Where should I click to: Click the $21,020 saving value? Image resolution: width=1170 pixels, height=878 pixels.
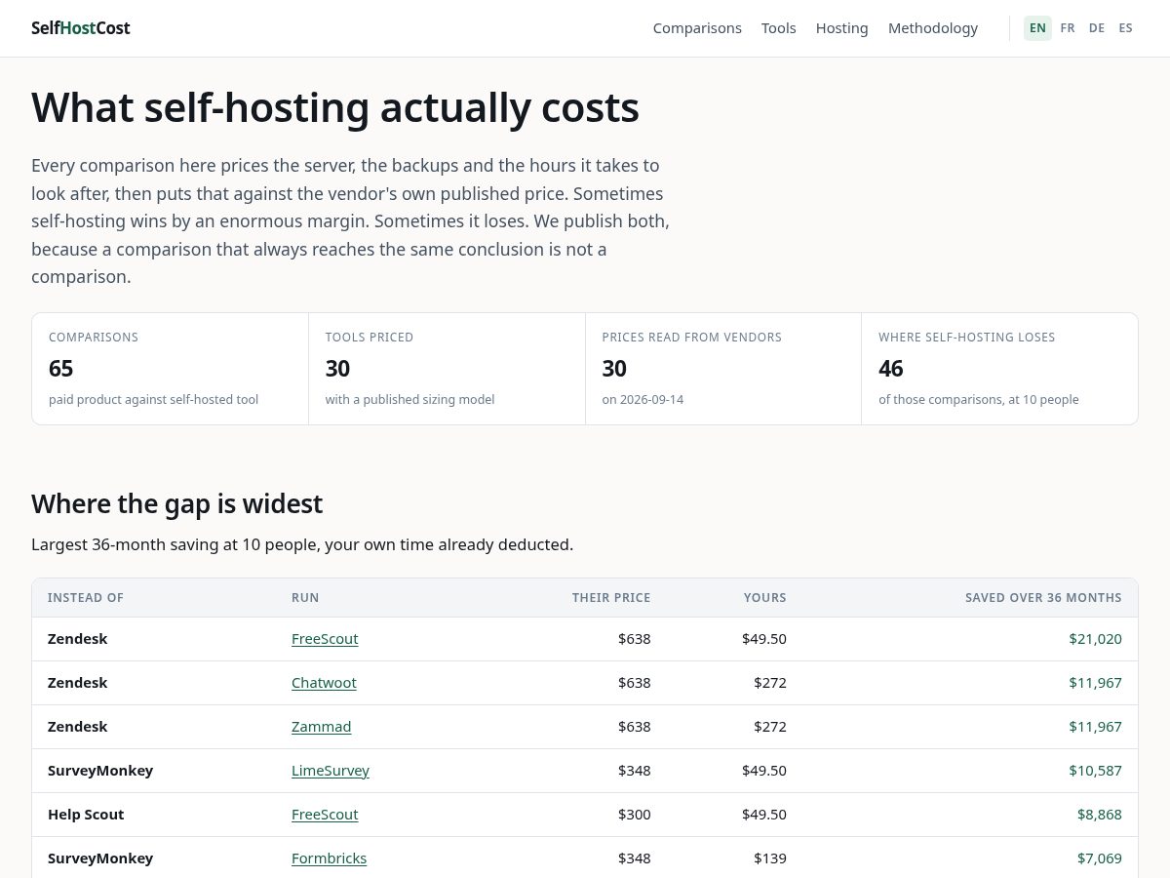(1095, 639)
